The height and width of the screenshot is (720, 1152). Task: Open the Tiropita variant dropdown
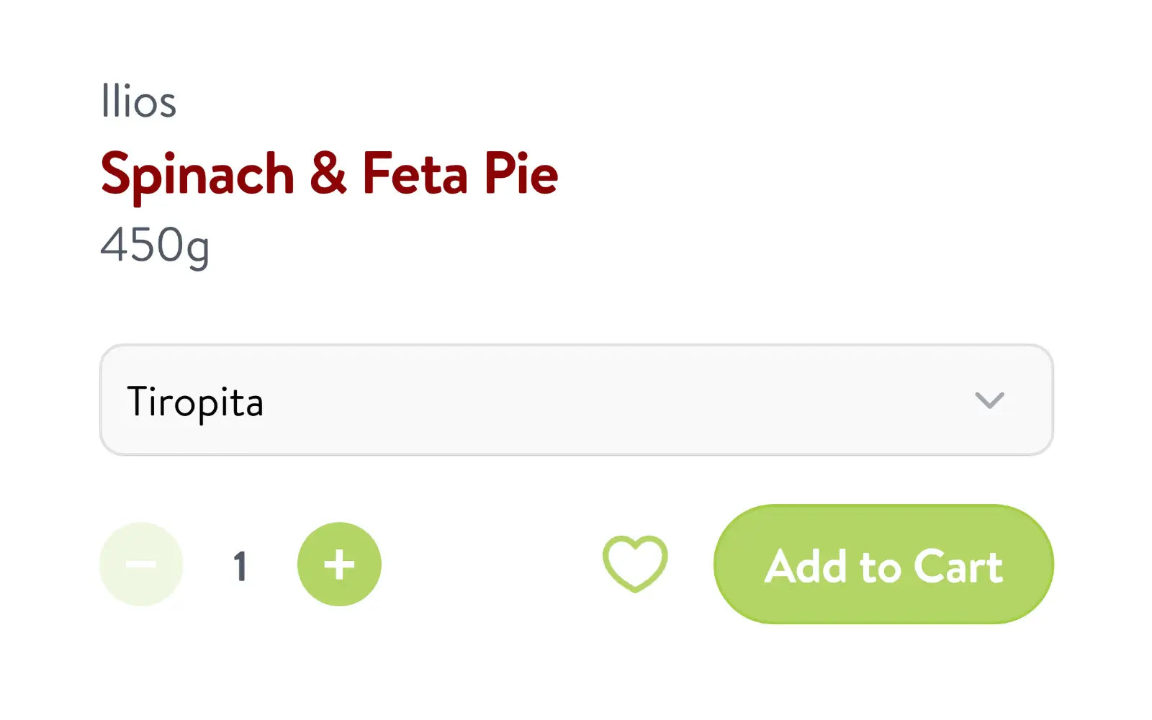click(x=576, y=400)
